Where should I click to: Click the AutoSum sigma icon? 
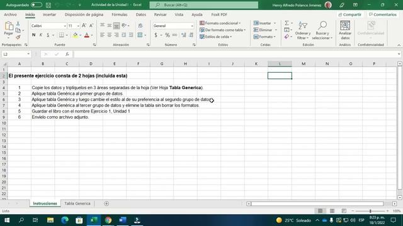pos(287,23)
